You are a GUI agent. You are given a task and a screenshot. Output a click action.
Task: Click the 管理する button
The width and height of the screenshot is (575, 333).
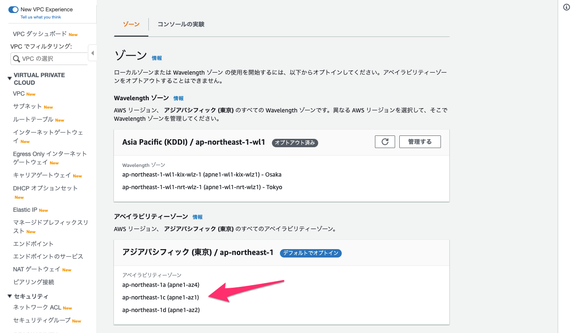pyautogui.click(x=420, y=142)
